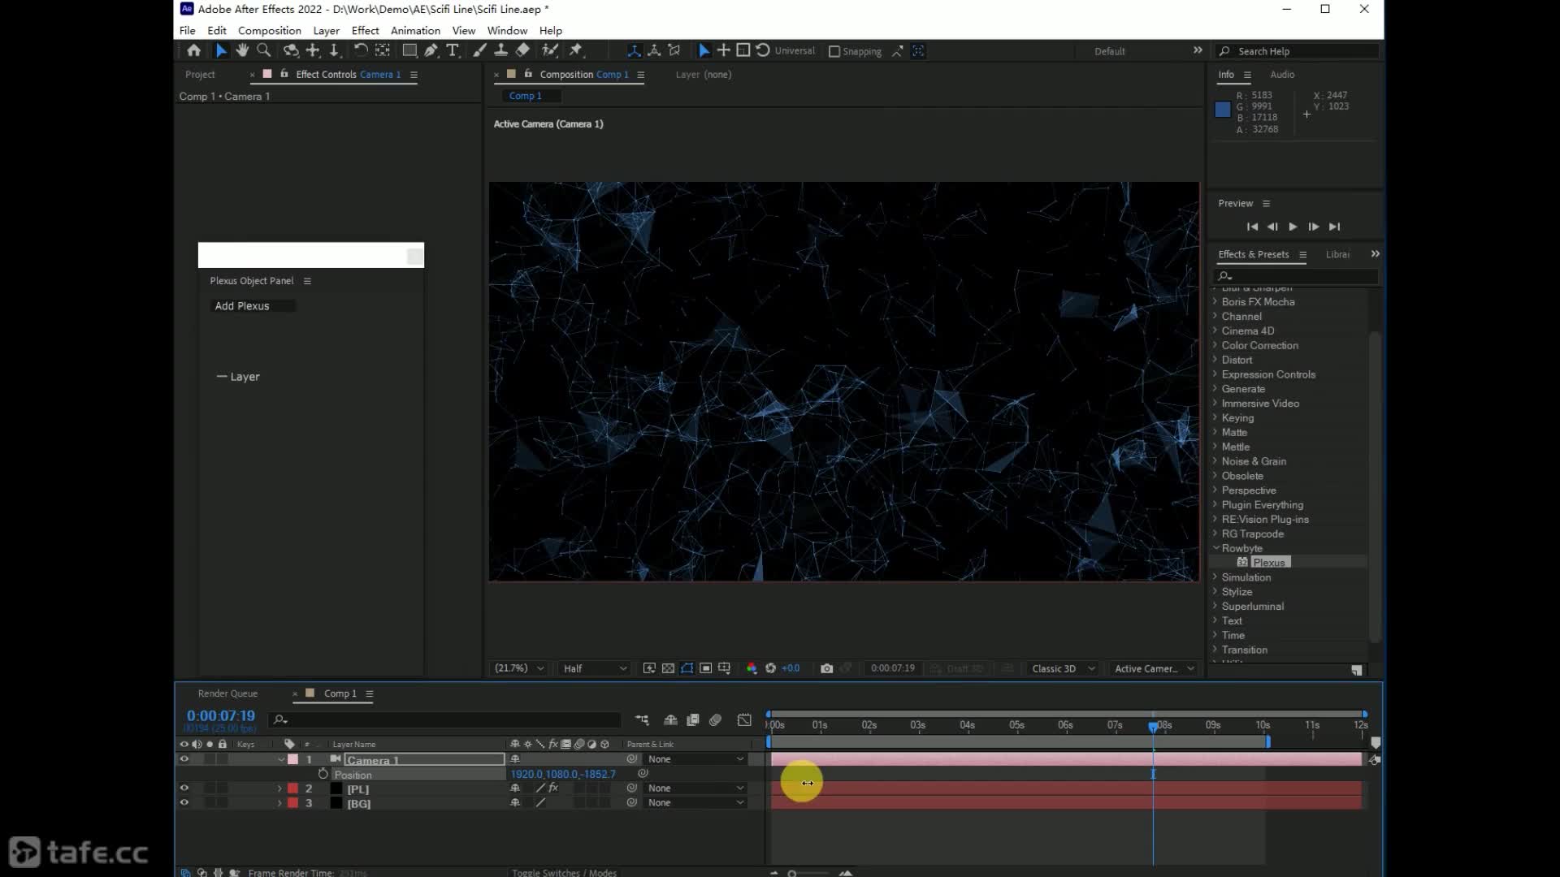The width and height of the screenshot is (1560, 877).
Task: Take a snapshot with camera icon
Action: tap(826, 668)
